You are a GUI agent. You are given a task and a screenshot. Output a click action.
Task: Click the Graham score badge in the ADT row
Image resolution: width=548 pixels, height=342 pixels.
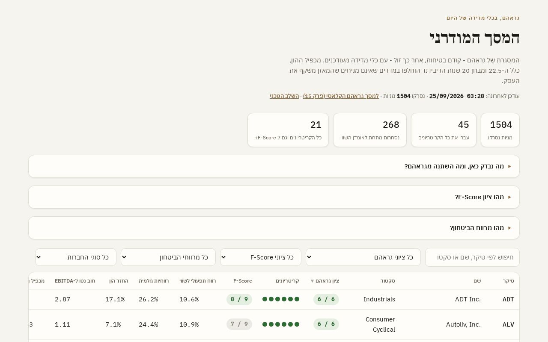coord(326,299)
